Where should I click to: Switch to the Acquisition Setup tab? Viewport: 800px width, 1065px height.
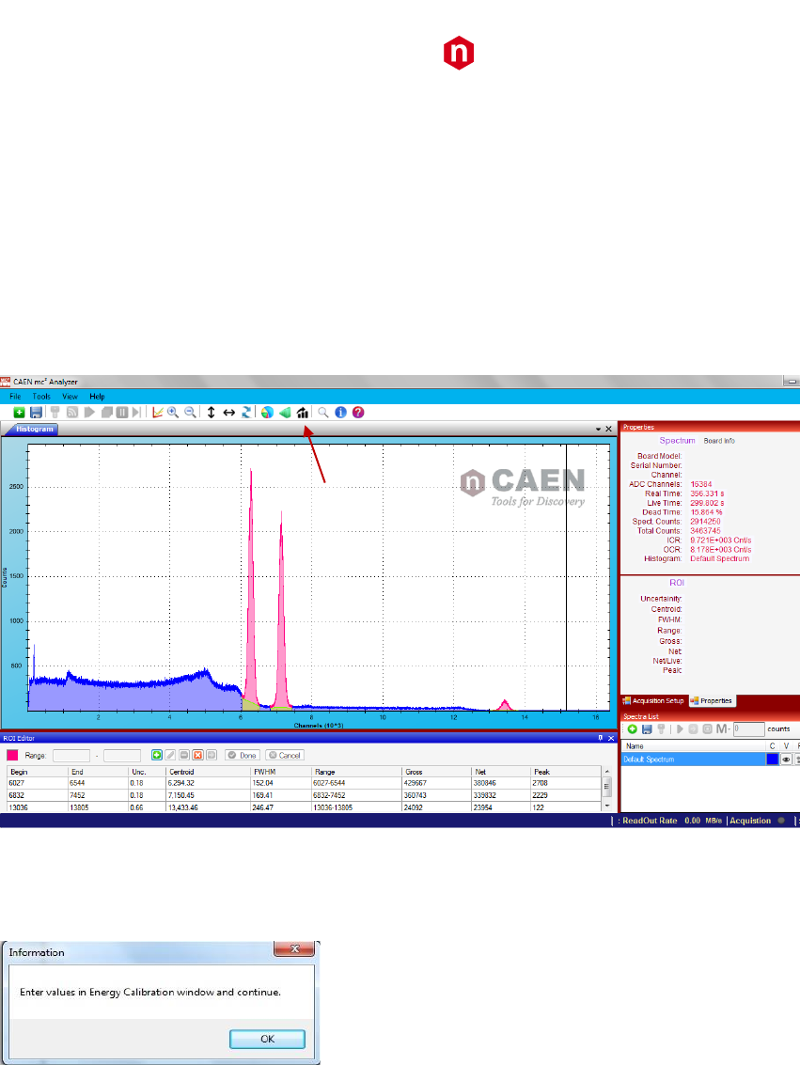tap(654, 701)
